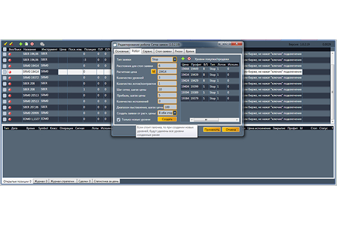Delete a level with the dialog's red icon
The image size is (337, 225).
point(189,58)
